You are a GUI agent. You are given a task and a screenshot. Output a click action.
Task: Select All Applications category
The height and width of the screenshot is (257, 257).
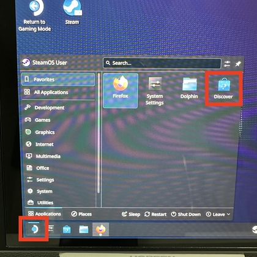tap(46, 92)
